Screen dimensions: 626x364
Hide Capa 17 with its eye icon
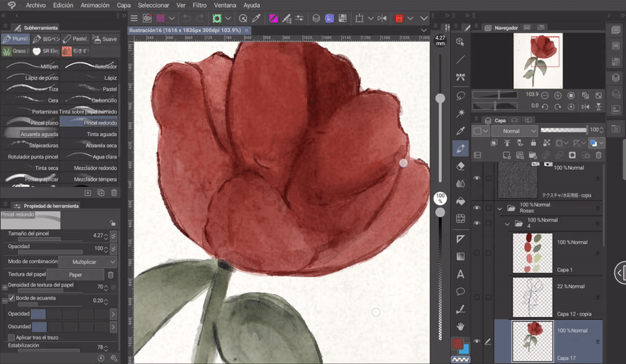477,341
